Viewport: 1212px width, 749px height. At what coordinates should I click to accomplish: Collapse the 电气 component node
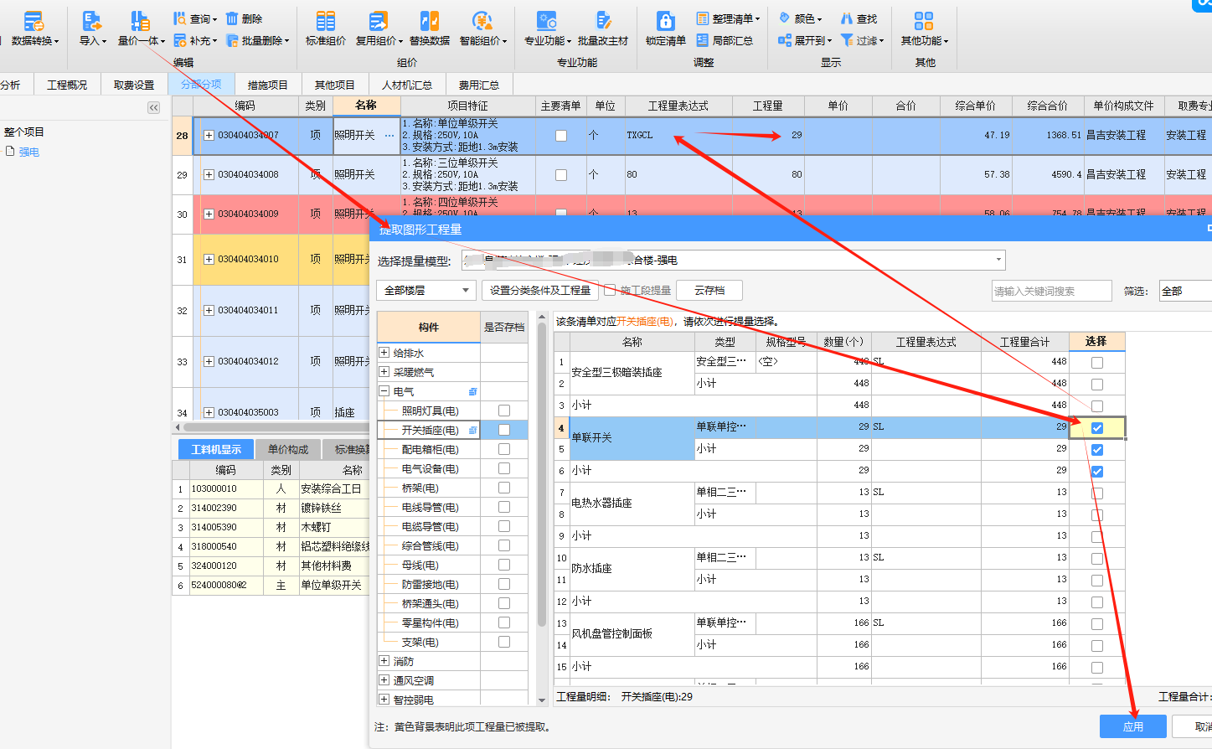tap(384, 391)
